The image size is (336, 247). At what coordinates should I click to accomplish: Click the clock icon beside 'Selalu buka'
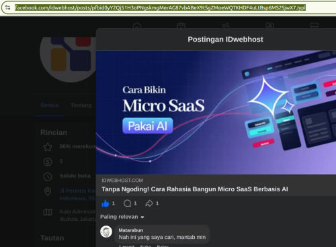(x=48, y=177)
